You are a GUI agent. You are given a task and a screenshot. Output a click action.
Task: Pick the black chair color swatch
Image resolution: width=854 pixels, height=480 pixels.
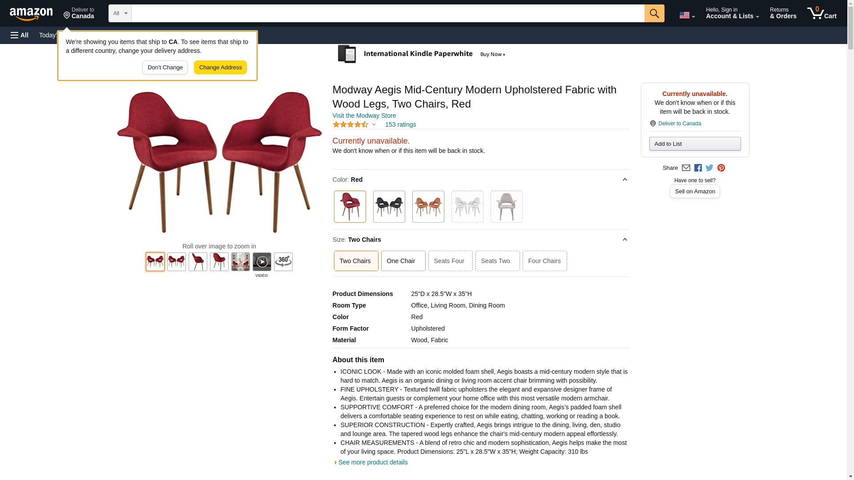[x=389, y=207]
